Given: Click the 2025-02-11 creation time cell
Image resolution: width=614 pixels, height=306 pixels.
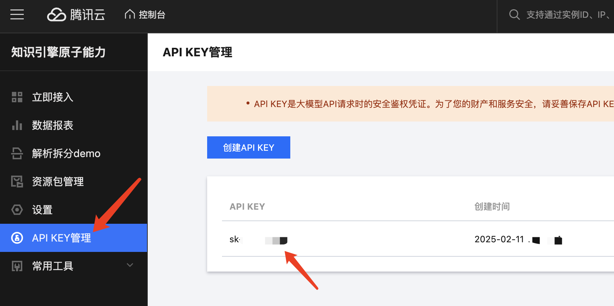Looking at the screenshot, I should click(518, 240).
